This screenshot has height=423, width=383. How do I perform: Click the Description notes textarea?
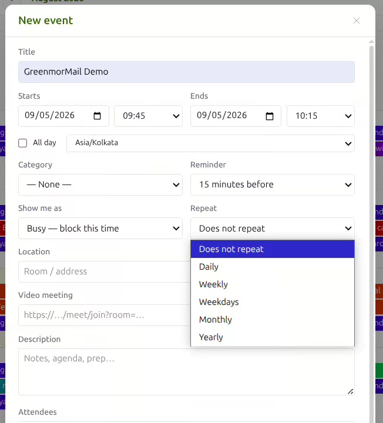tap(186, 372)
